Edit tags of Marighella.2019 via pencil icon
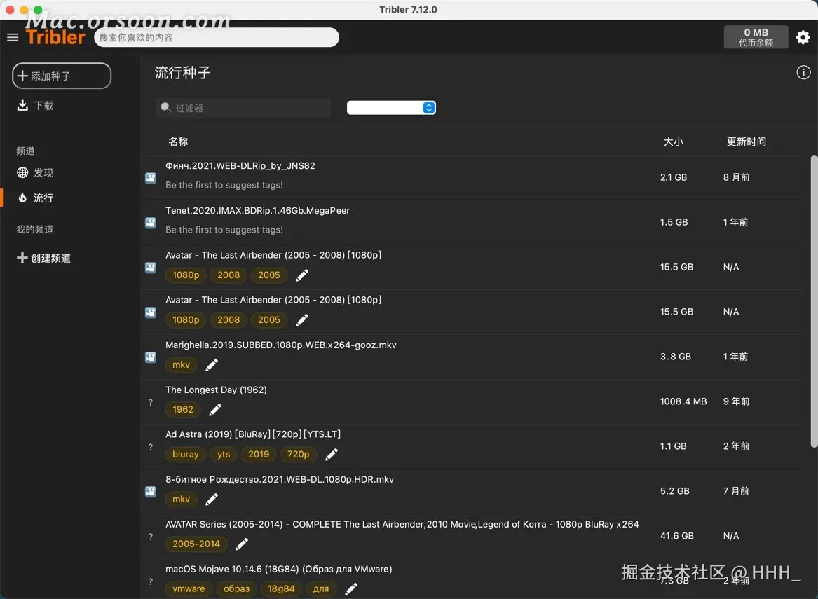Screen dimensions: 818x599 (x=211, y=365)
